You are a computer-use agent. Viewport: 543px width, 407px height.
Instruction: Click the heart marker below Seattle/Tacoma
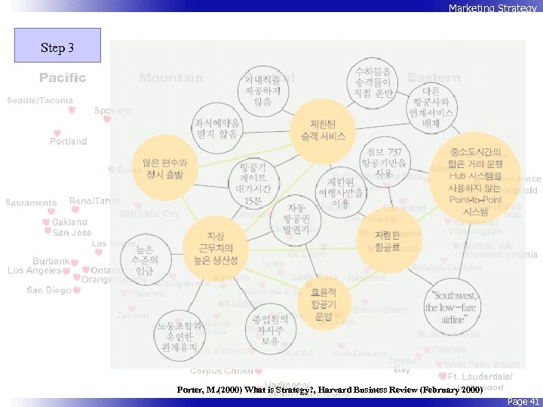[72, 110]
